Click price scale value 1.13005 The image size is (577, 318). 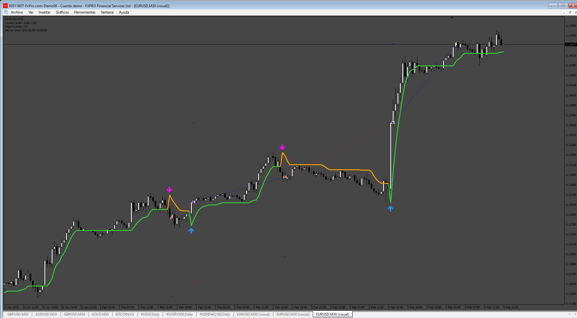571,175
